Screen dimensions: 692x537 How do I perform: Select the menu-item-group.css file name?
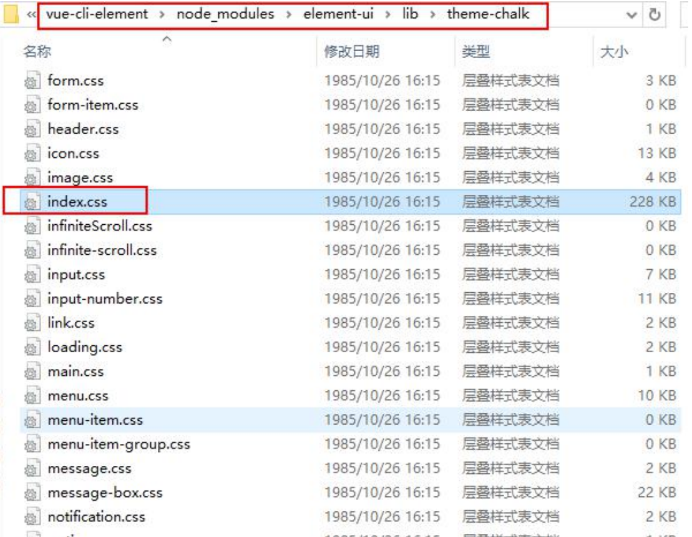[x=119, y=444]
